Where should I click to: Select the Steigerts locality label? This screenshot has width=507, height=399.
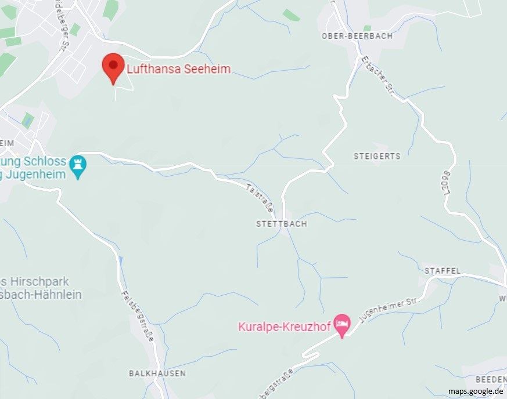click(377, 156)
